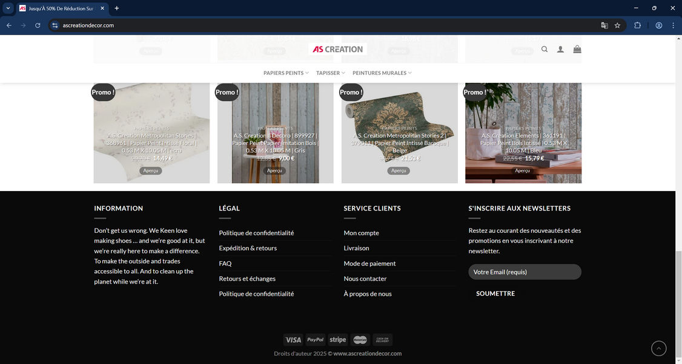
Task: Click the Cash on Delivery icon
Action: tap(382, 340)
